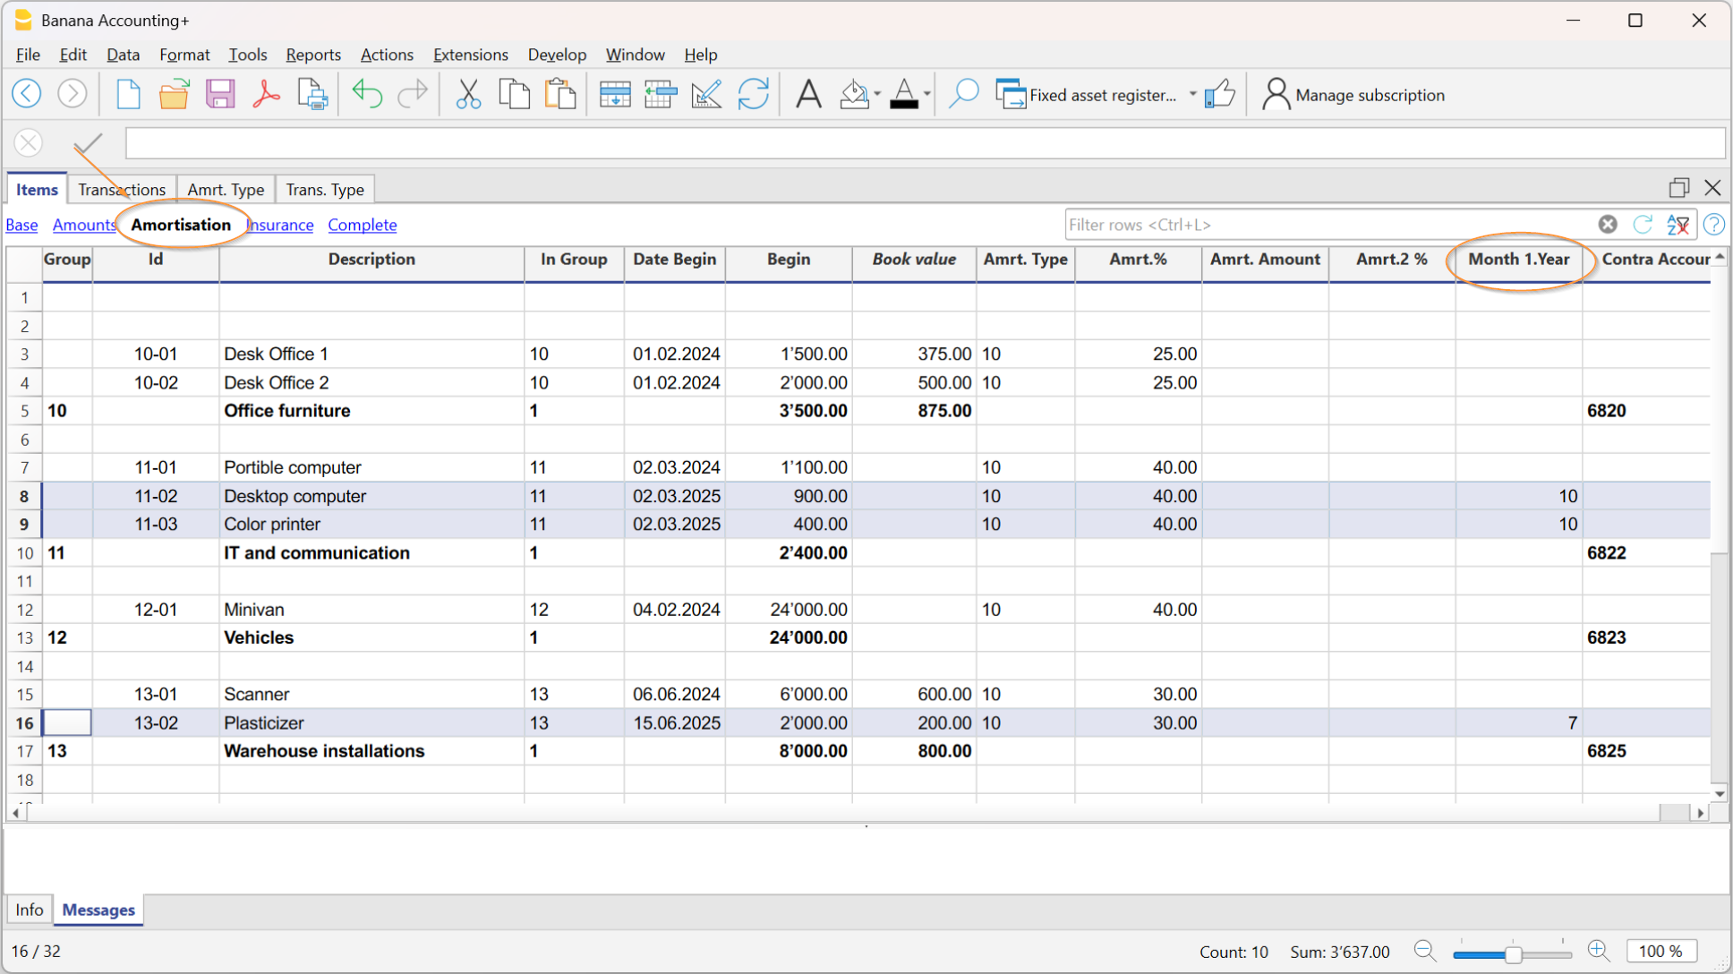Click the Paste clipboard icon

(x=560, y=94)
